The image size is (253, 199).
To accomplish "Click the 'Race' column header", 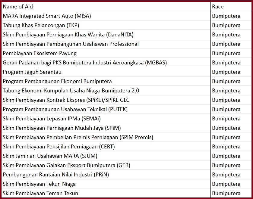I will pos(218,7).
